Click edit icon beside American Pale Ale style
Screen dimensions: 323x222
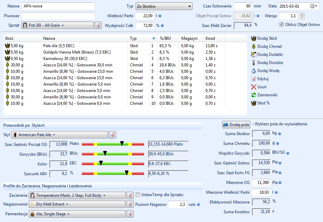(x=112, y=135)
